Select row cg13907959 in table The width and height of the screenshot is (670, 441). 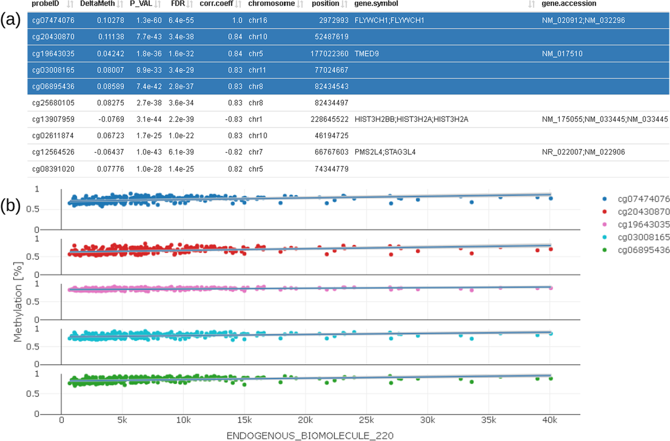pyautogui.click(x=348, y=119)
